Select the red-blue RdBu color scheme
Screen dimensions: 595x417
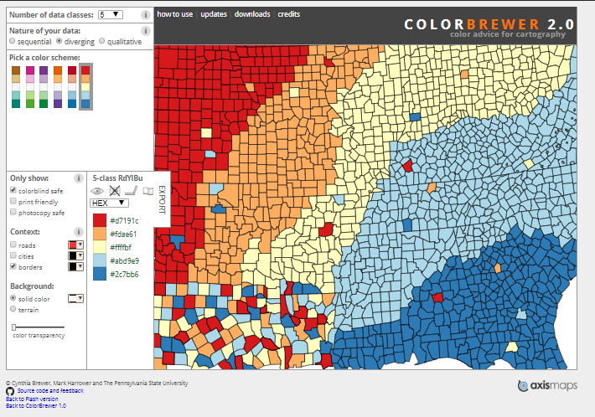tap(72, 87)
